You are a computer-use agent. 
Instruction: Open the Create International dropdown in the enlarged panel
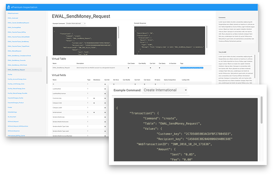tap(165, 90)
